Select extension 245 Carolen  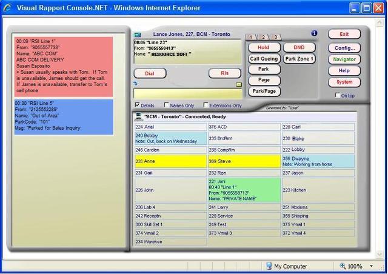(x=171, y=150)
